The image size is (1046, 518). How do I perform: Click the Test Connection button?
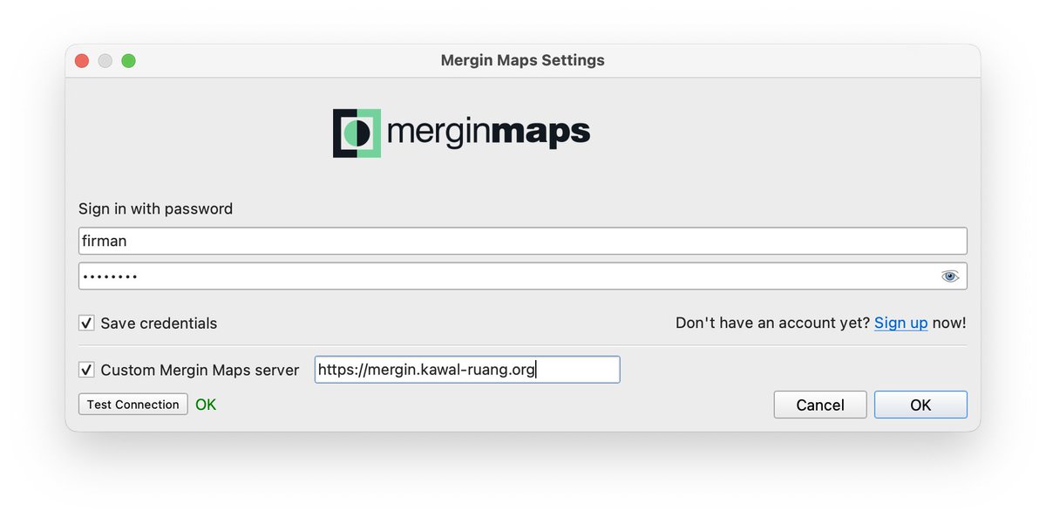click(x=133, y=405)
